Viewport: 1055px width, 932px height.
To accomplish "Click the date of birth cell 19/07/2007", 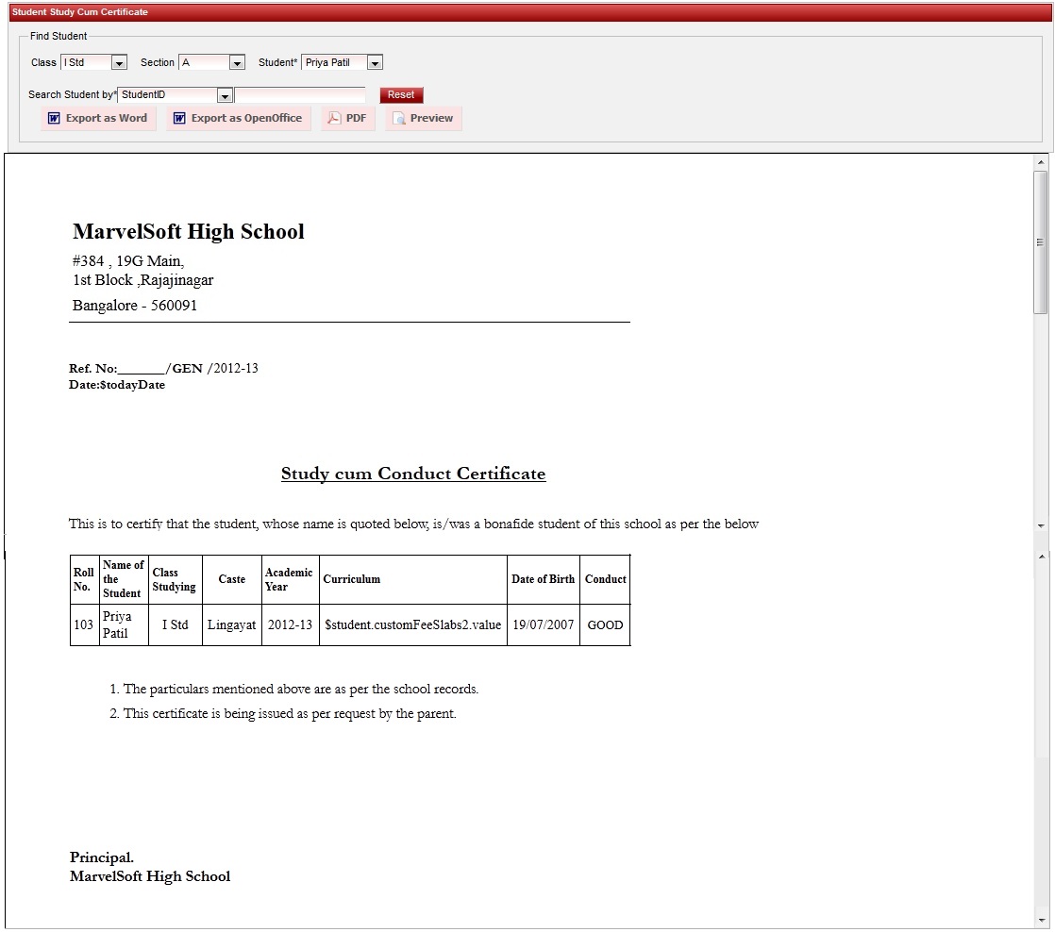I will (543, 624).
